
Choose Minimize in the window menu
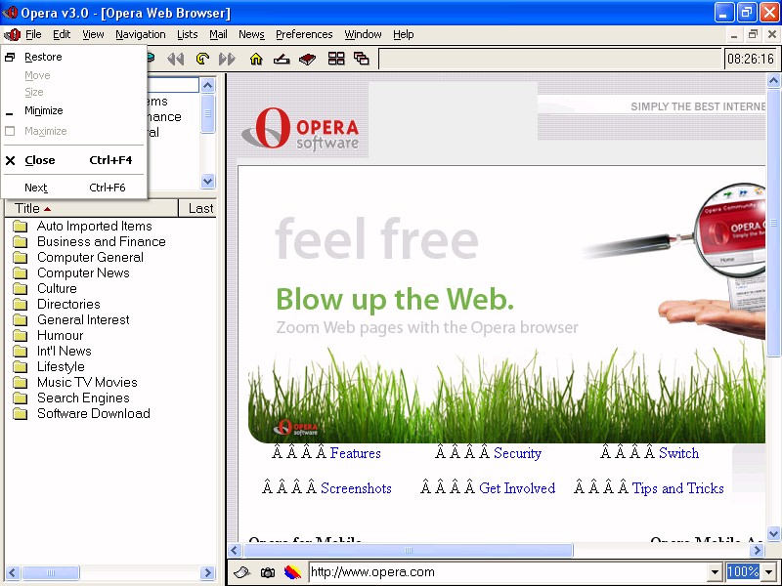(74, 110)
